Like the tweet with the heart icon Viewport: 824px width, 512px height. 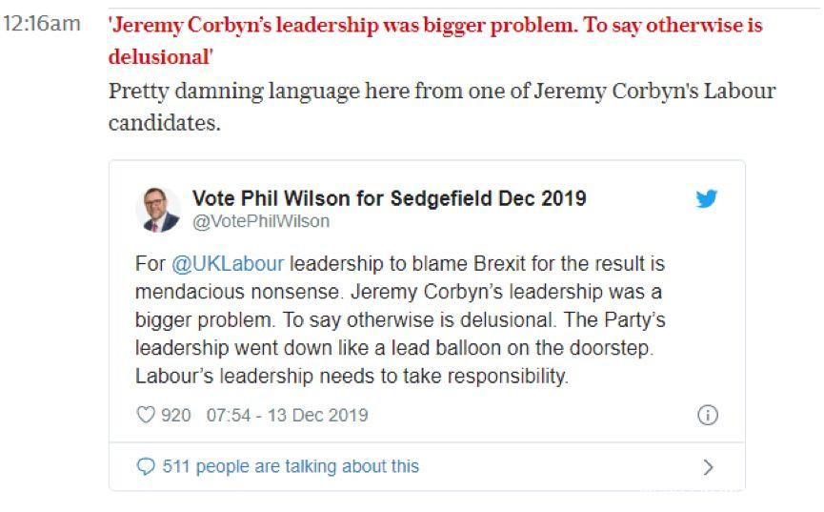(x=146, y=416)
